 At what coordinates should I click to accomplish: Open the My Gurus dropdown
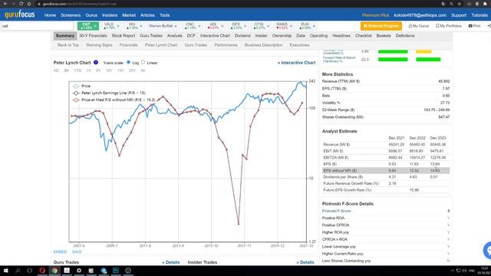click(419, 26)
